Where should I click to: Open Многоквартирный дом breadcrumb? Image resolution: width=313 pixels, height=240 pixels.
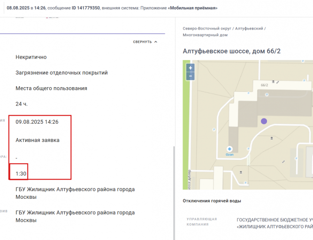coord(205,35)
